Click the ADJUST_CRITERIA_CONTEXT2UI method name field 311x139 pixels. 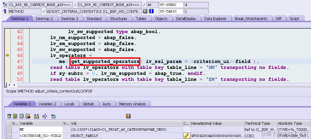coord(94,11)
